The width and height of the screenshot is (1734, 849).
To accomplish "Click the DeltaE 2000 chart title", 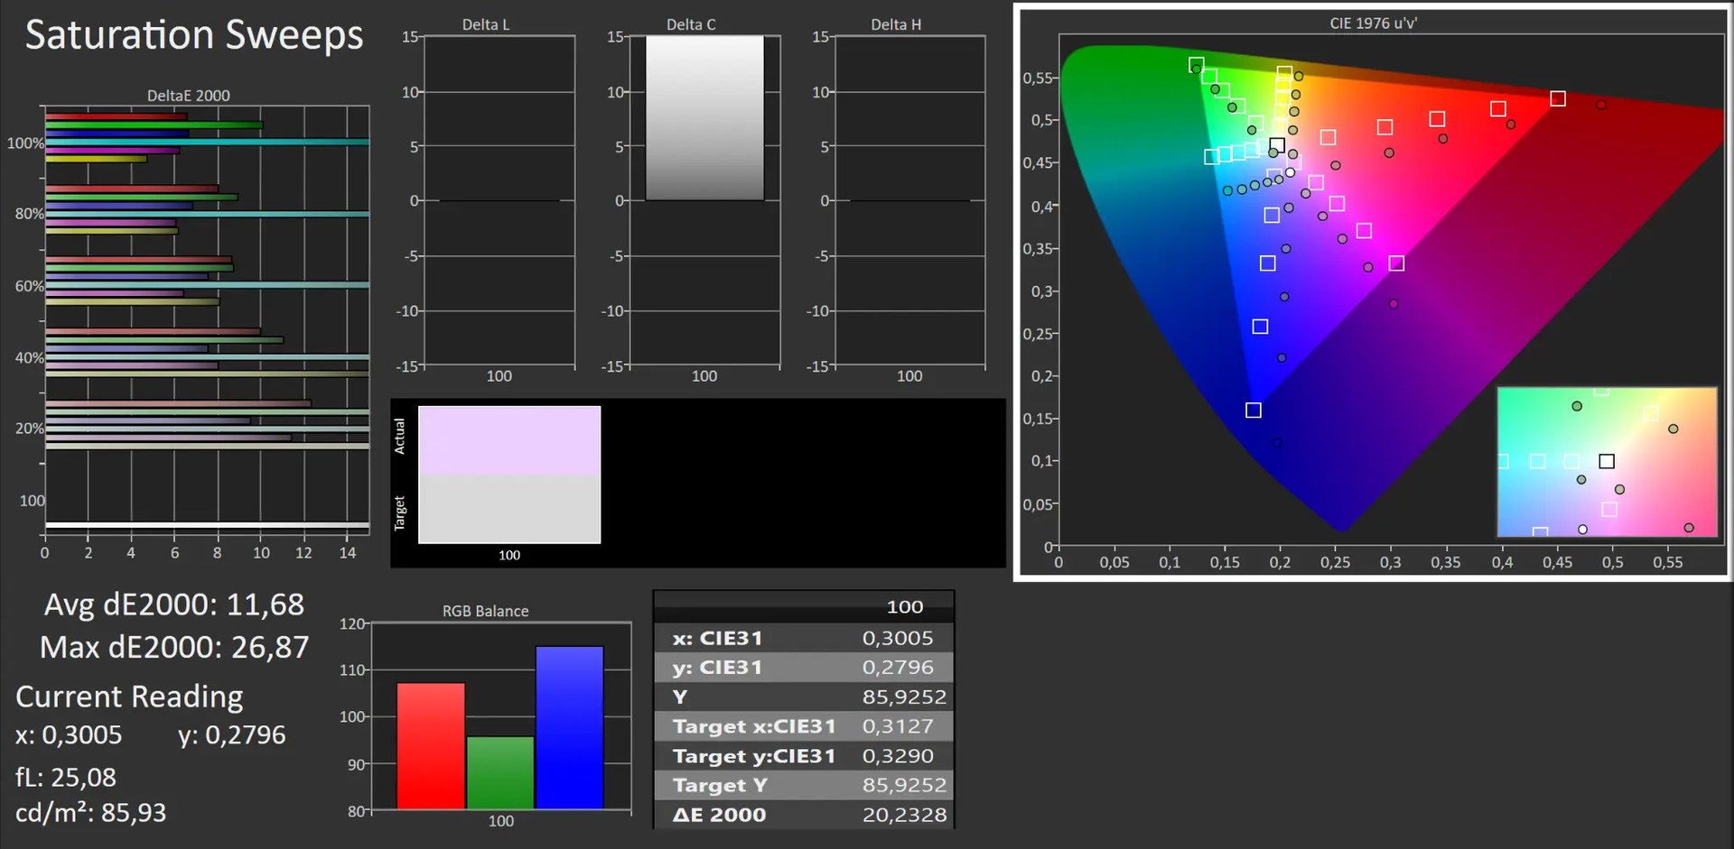I will (188, 96).
